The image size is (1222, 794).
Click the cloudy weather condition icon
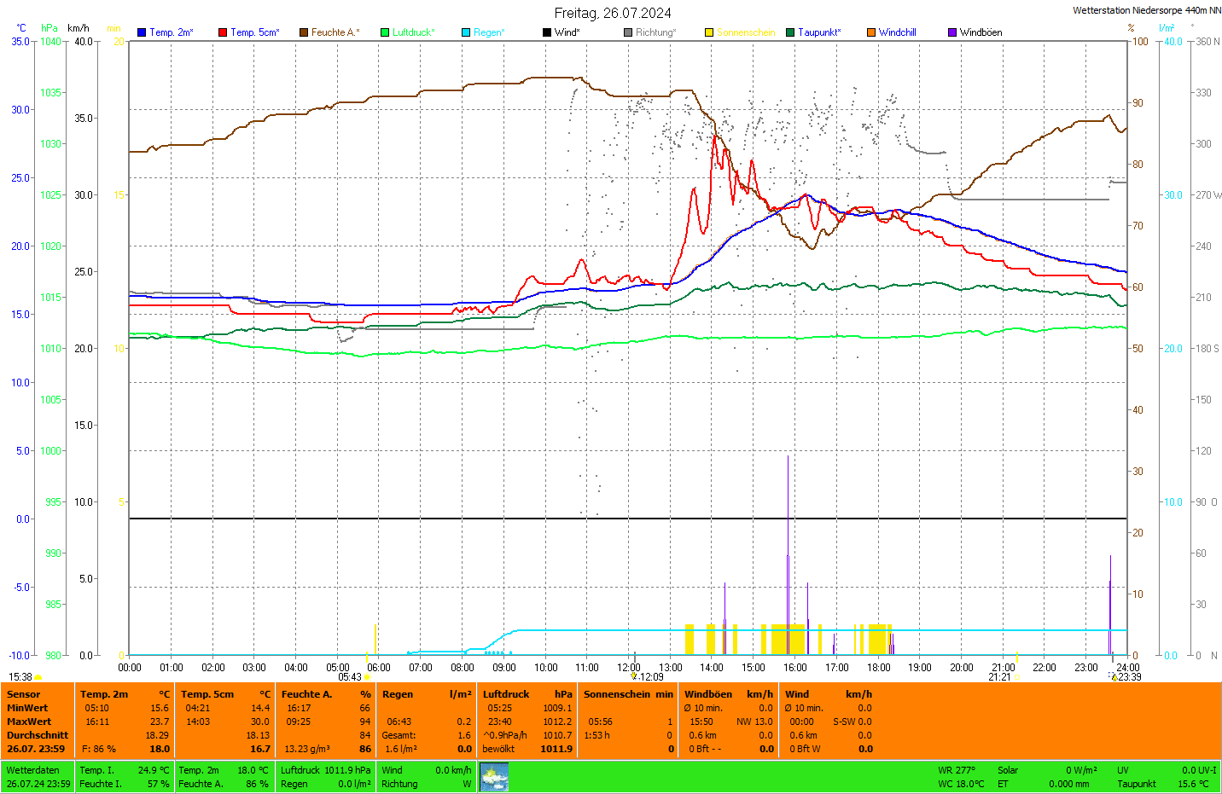click(x=494, y=777)
